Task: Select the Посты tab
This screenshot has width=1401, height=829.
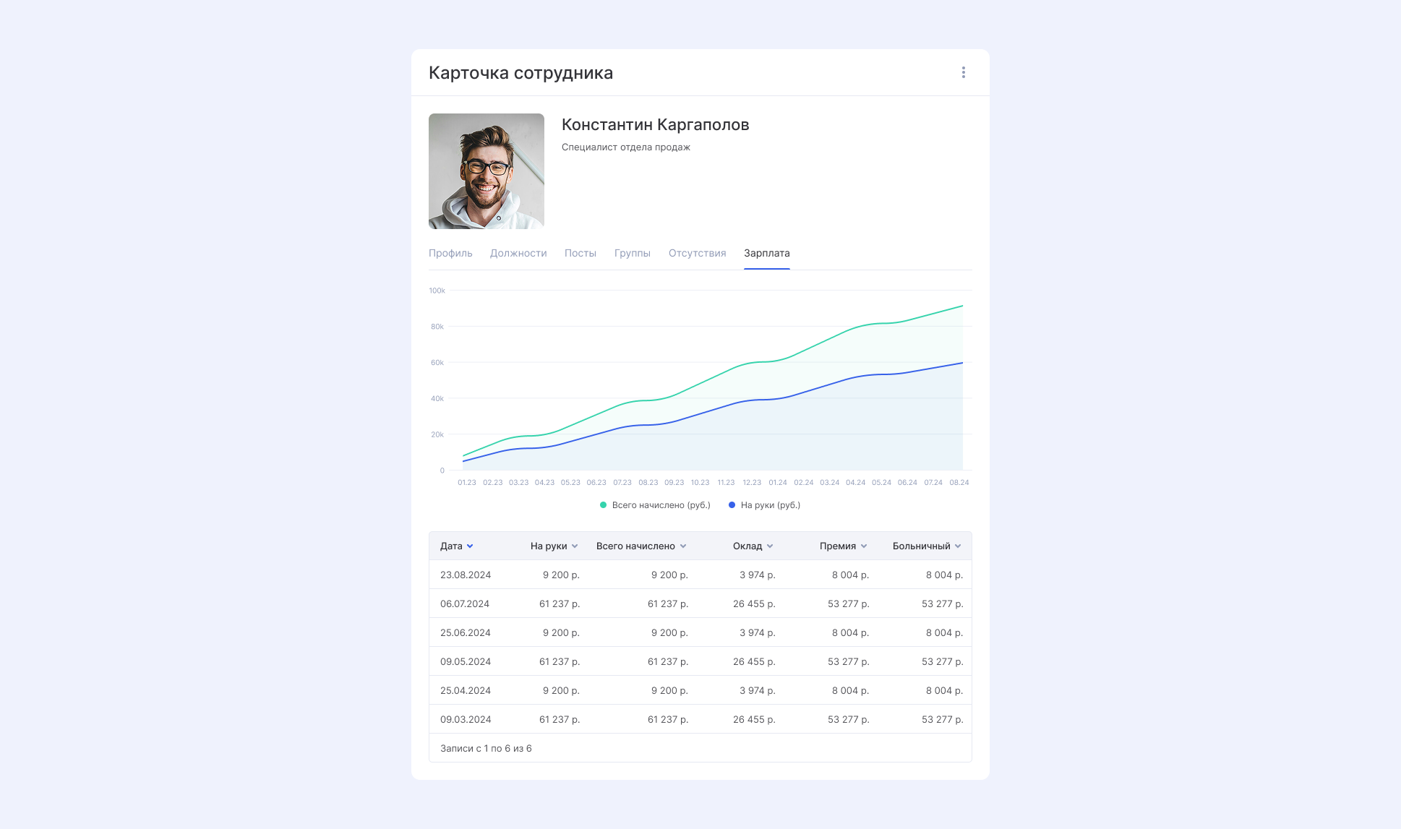Action: pyautogui.click(x=580, y=253)
